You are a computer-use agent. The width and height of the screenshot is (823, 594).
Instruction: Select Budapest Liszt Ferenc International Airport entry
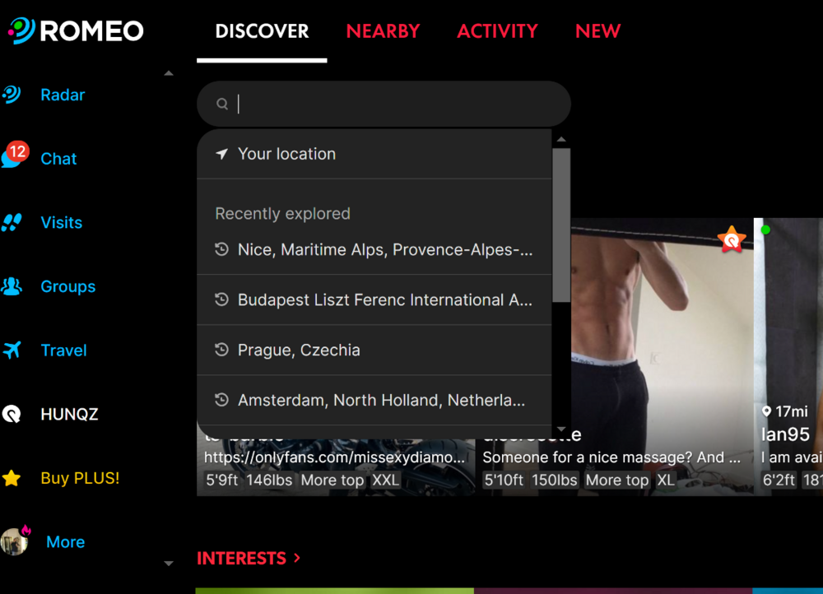pyautogui.click(x=384, y=300)
